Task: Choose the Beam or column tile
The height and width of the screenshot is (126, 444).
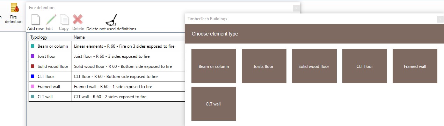Action: (x=214, y=66)
